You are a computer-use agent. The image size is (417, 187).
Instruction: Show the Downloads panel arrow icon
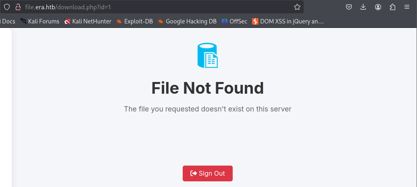click(x=363, y=7)
